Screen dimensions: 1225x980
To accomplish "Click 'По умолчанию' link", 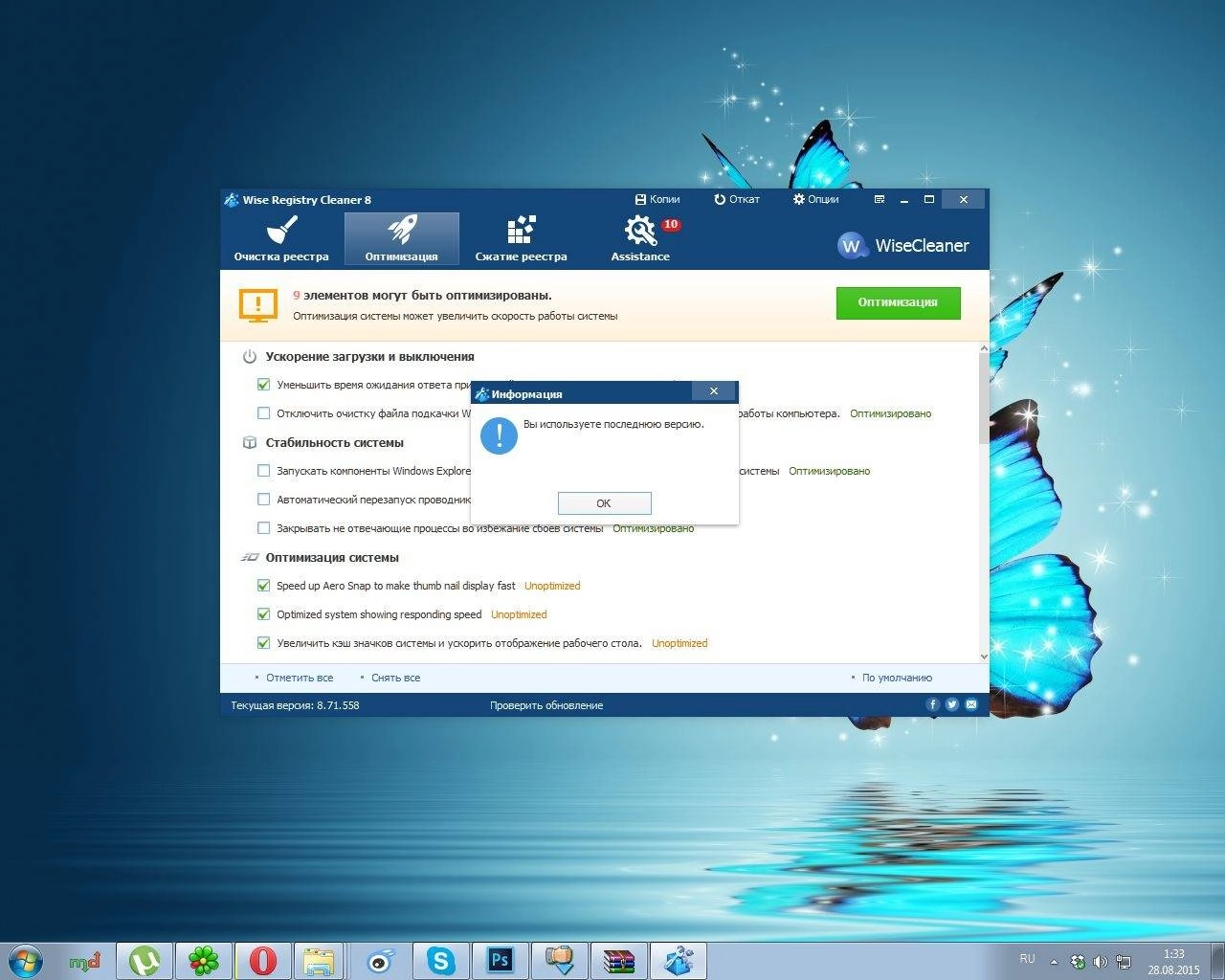I will click(x=897, y=678).
